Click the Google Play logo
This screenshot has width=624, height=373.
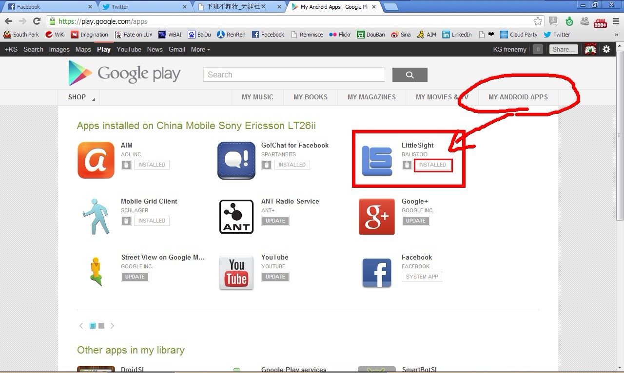[x=124, y=73]
